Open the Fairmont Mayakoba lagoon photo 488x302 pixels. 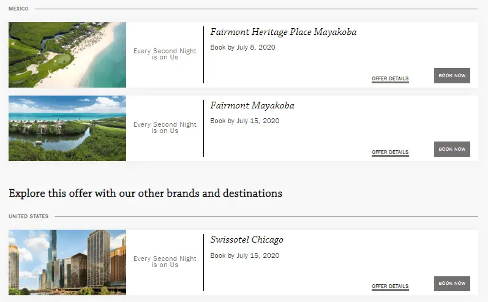(67, 129)
